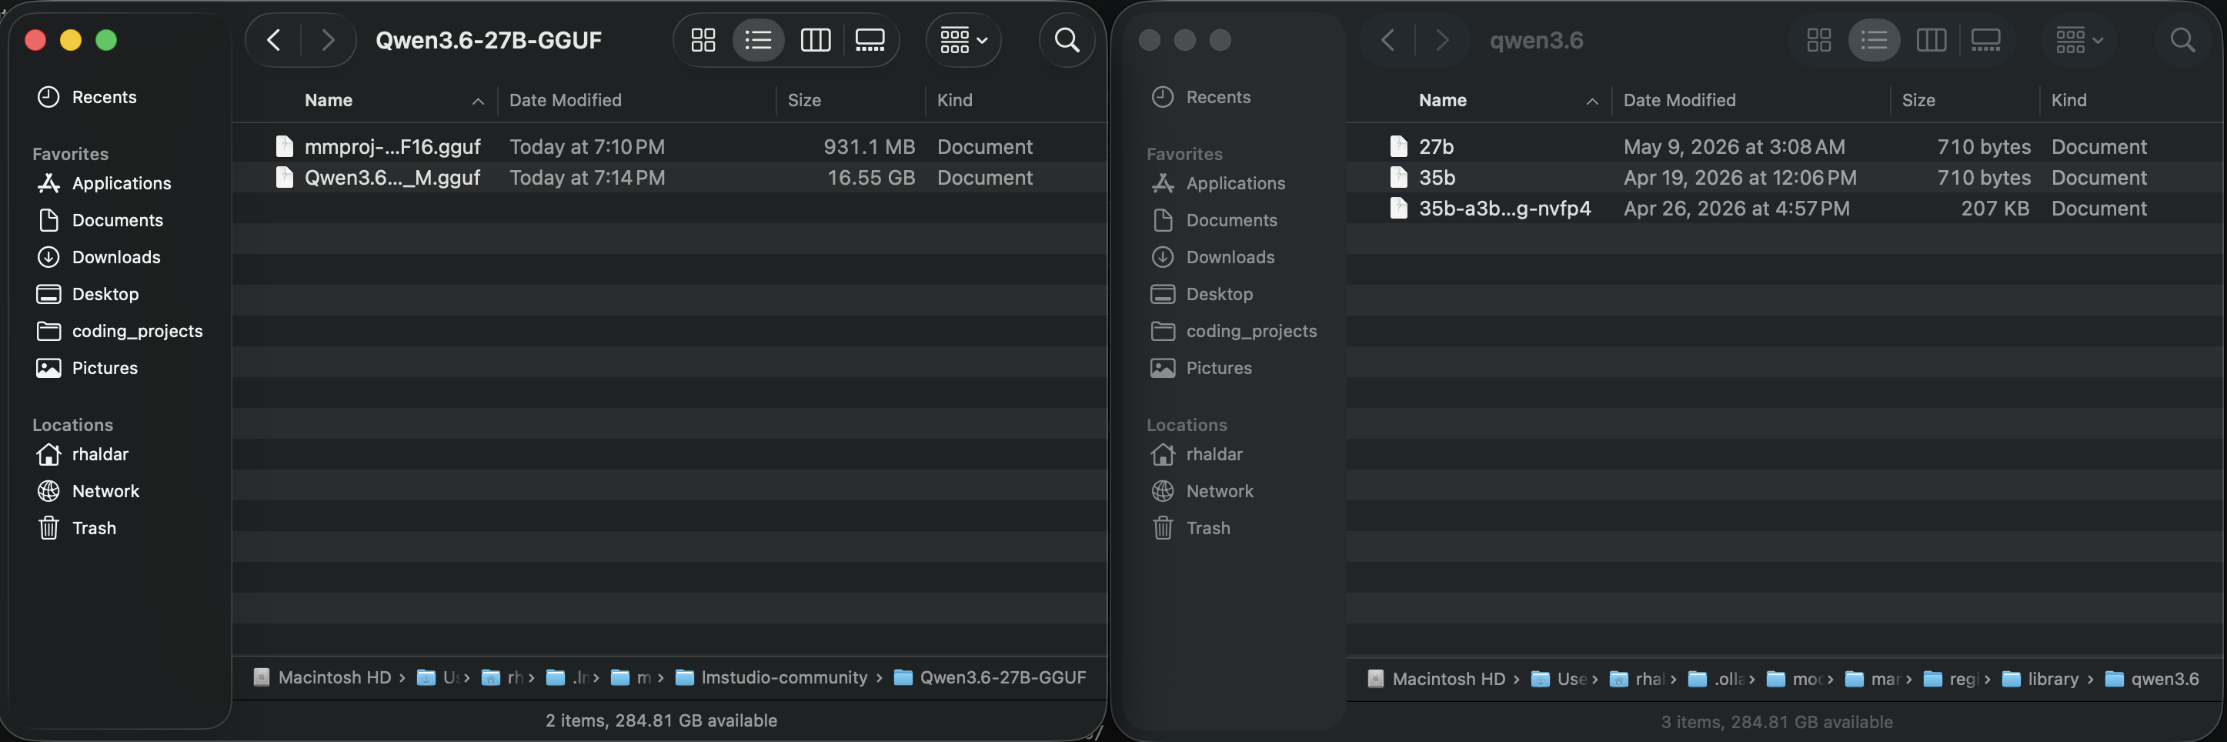
Task: Go forward in Qwen3.6-27B-GGUF window
Action: (328, 40)
